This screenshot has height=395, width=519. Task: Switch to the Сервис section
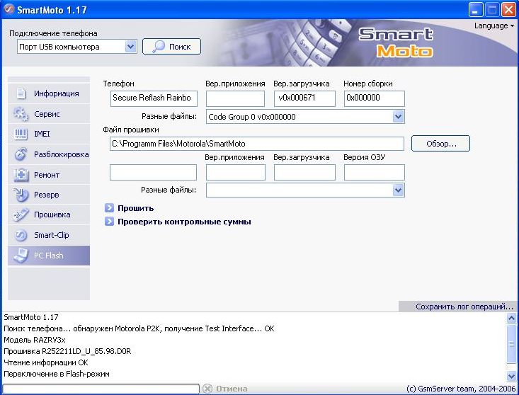click(x=49, y=114)
